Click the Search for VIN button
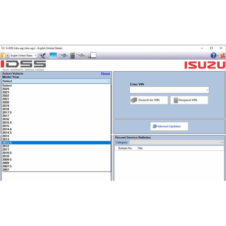The image size is (226, 226). tap(149, 100)
